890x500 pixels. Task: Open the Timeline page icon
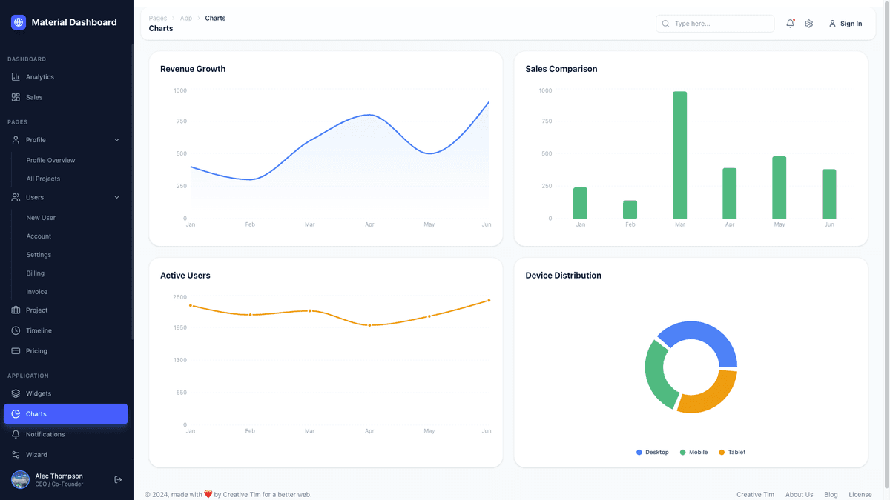pos(15,330)
